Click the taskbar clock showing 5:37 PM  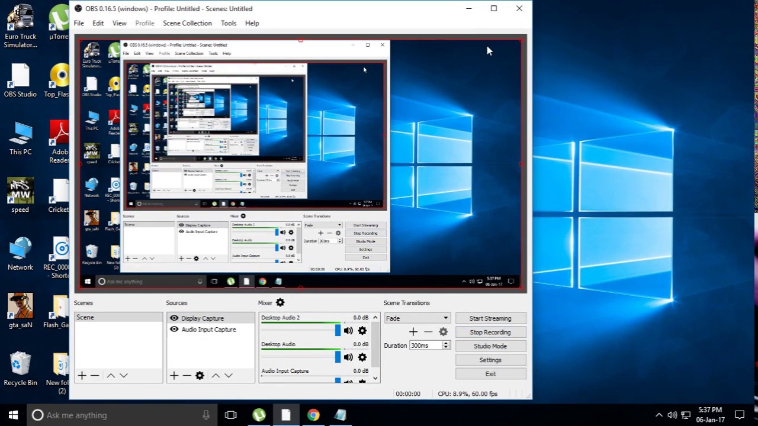[710, 415]
